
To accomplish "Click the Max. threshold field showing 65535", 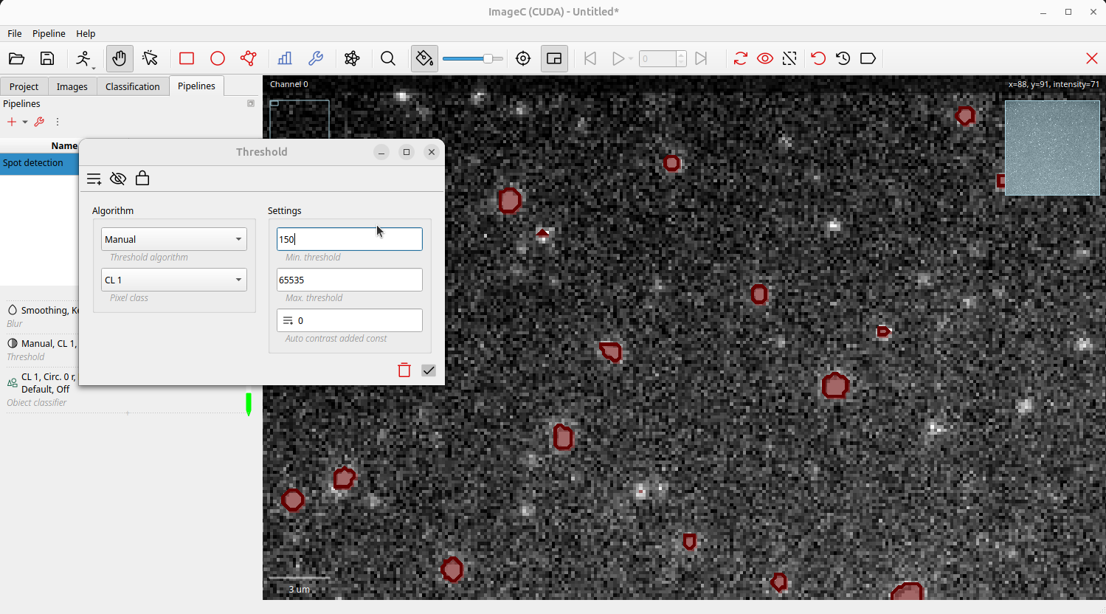I will (349, 280).
